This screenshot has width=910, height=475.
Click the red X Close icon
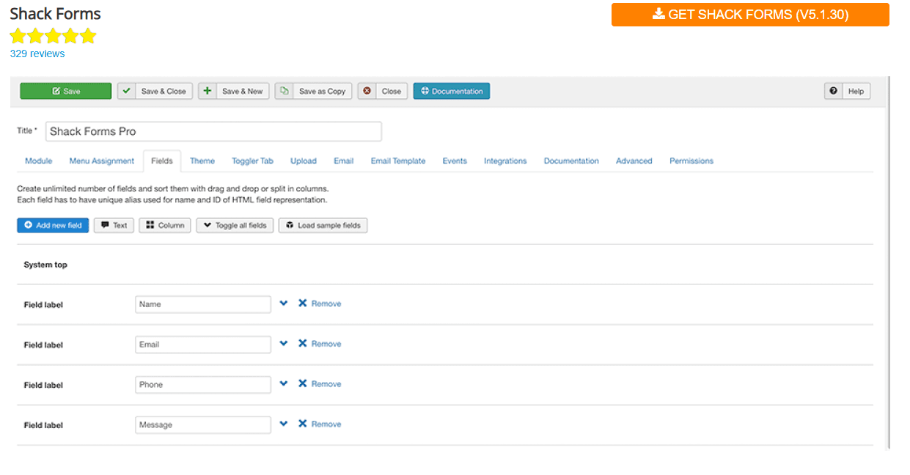[x=367, y=91]
